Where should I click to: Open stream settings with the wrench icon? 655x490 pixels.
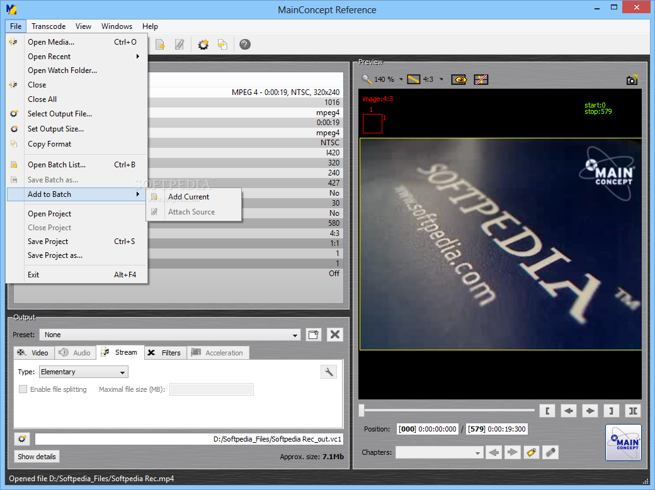329,372
